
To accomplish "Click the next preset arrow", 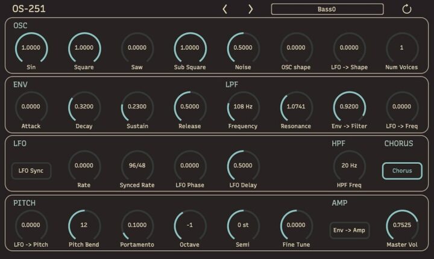I will [x=251, y=9].
